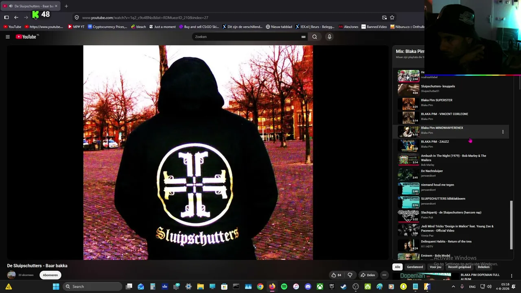The width and height of the screenshot is (521, 293).
Task: Click the playlist panel scrollbar thumb
Action: 512,225
